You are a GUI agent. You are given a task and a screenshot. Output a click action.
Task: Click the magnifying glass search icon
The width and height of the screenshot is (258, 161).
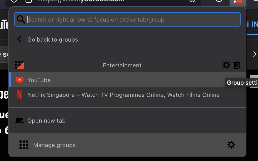click(21, 19)
